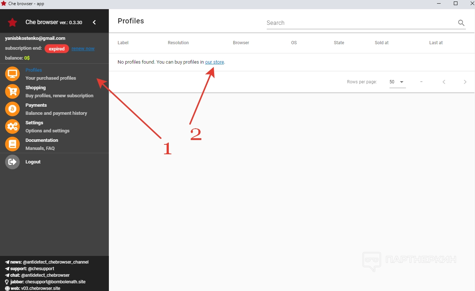This screenshot has height=291, width=475.
Task: Sort by the Resolution column header
Action: [x=178, y=43]
